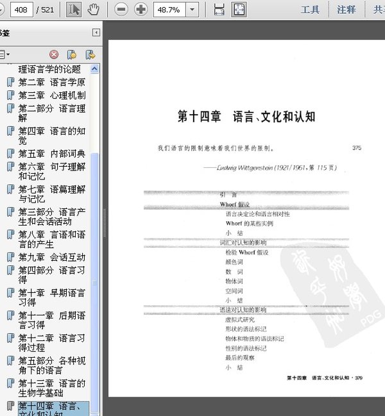385x416 pixels.
Task: Click the page number field showing 408
Action: pos(22,10)
